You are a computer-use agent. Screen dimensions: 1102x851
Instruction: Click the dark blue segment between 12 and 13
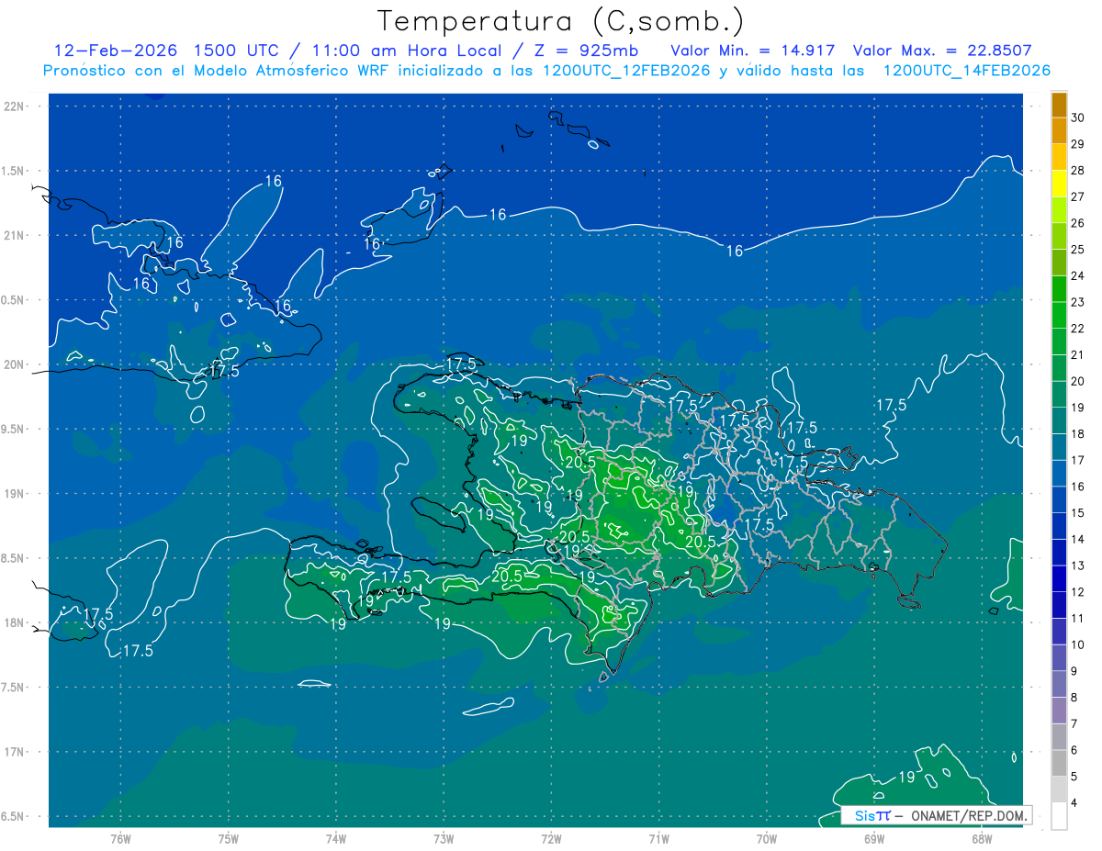coord(1059,579)
